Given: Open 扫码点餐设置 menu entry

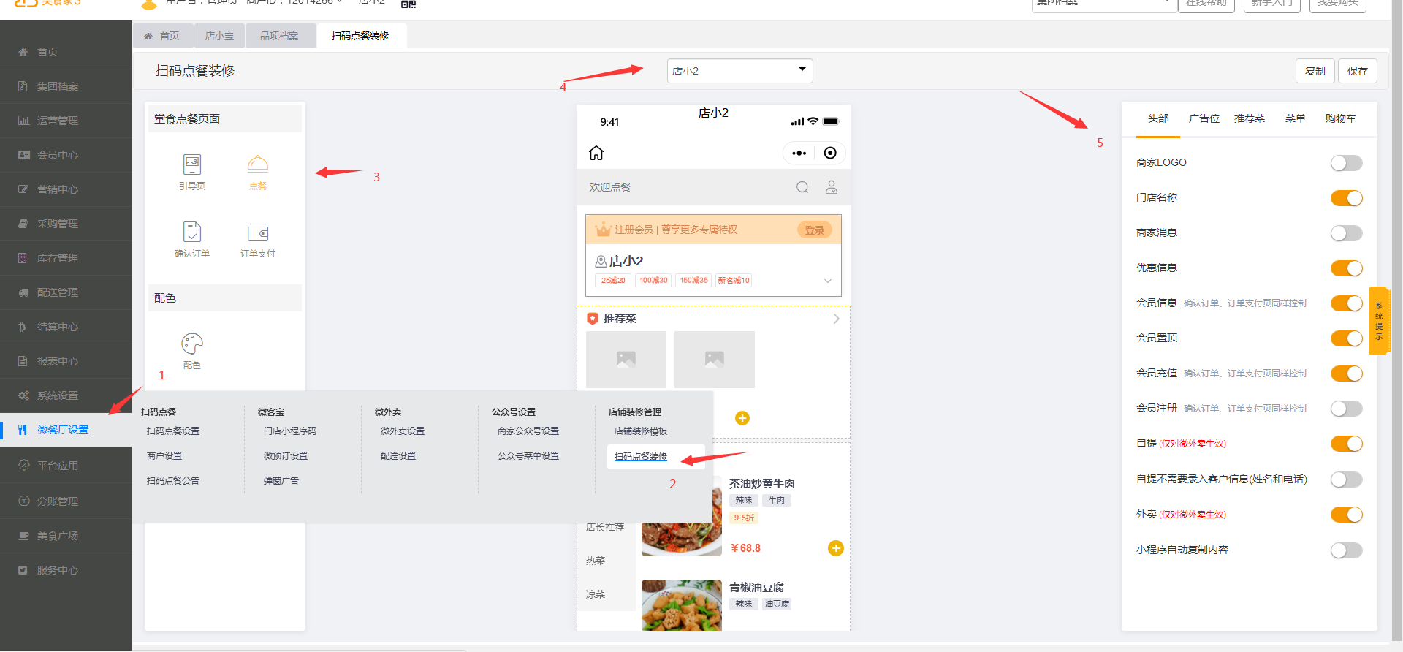Looking at the screenshot, I should pos(173,431).
